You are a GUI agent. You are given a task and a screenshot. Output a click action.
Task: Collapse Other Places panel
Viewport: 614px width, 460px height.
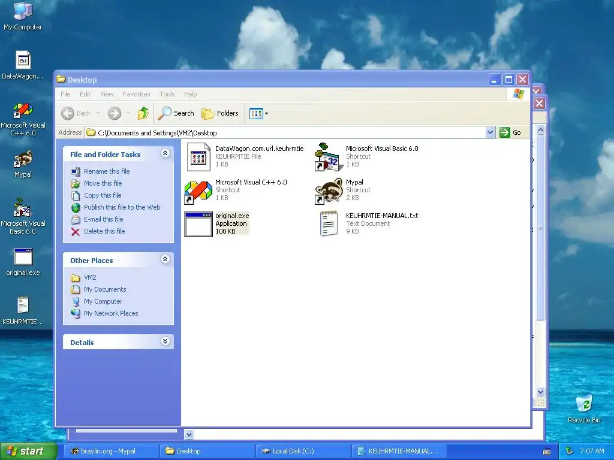click(x=165, y=259)
